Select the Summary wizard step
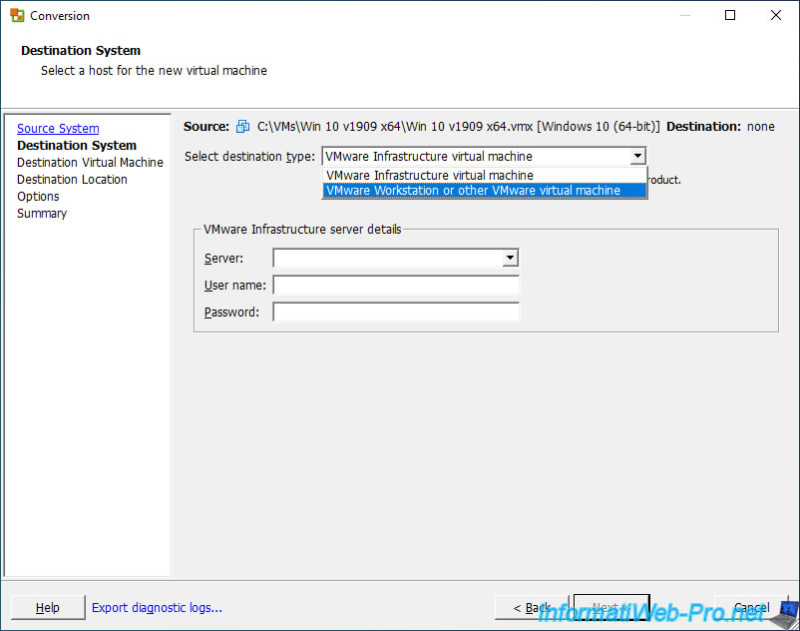Viewport: 800px width, 631px height. (x=42, y=214)
